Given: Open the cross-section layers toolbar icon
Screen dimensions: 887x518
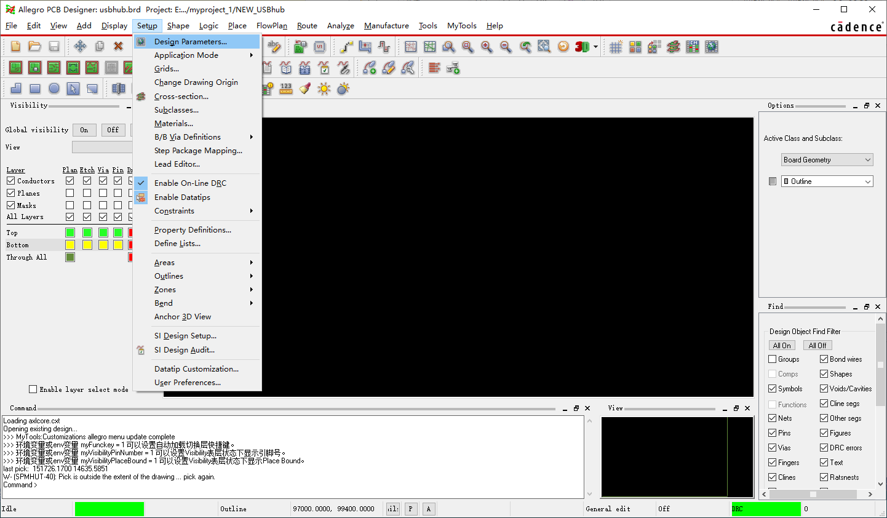Looking at the screenshot, I should 673,47.
